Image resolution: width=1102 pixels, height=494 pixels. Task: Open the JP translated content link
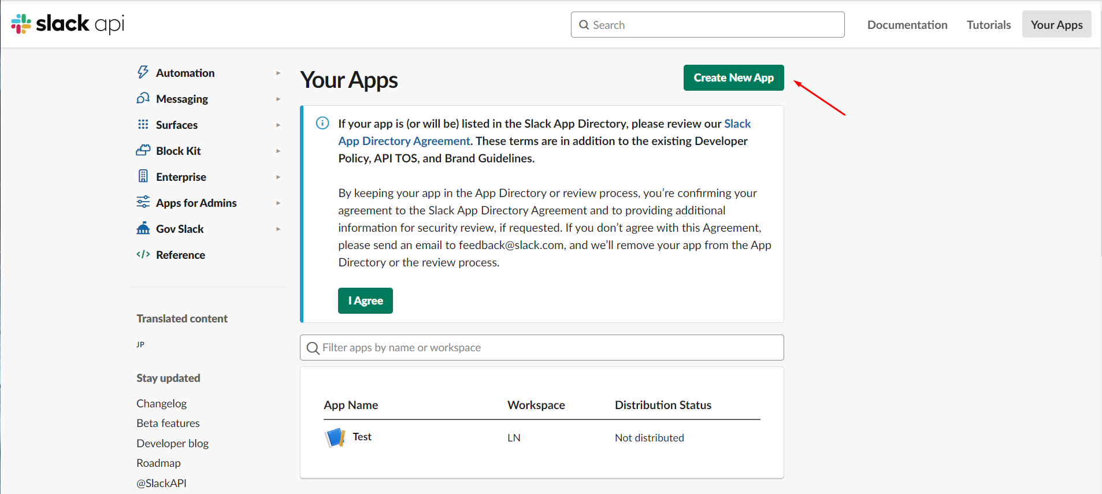(x=140, y=344)
